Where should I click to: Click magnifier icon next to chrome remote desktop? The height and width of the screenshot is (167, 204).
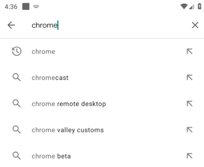pyautogui.click(x=16, y=103)
